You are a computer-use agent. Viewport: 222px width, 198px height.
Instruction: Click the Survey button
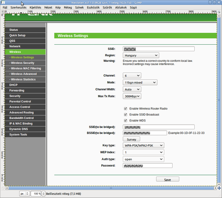(x=131, y=139)
